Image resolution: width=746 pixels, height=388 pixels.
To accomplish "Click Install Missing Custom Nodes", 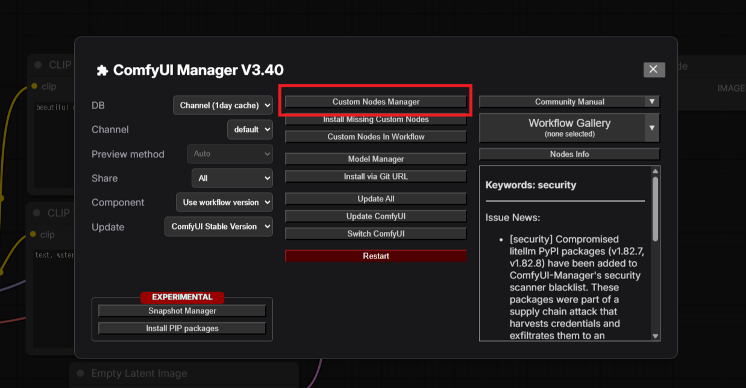I will (376, 119).
